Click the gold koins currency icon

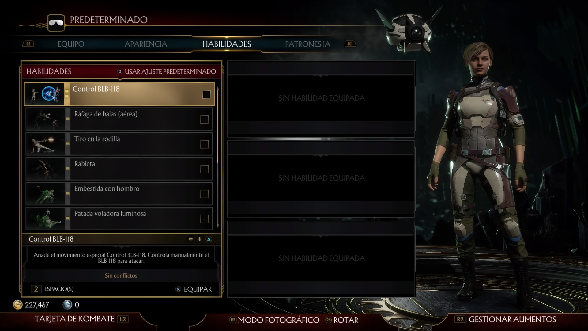point(18,305)
